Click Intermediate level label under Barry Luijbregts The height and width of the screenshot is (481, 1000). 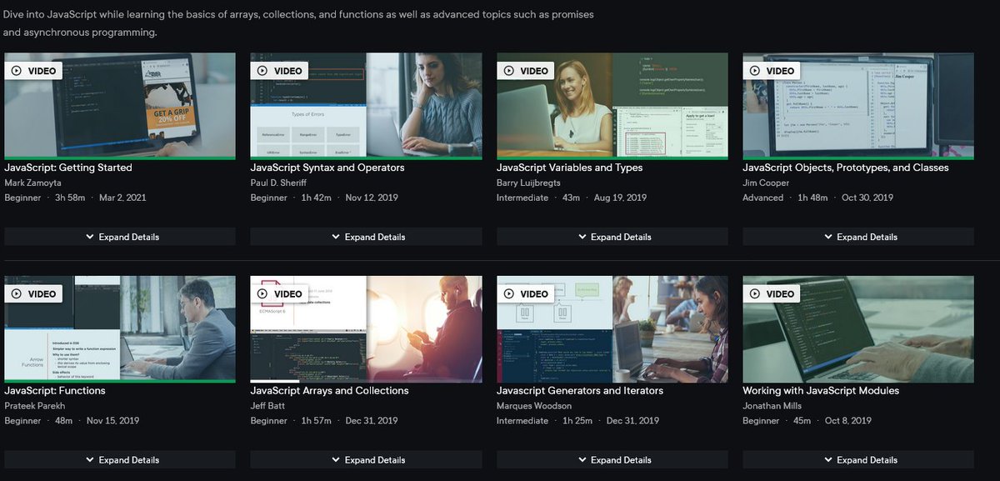[522, 198]
